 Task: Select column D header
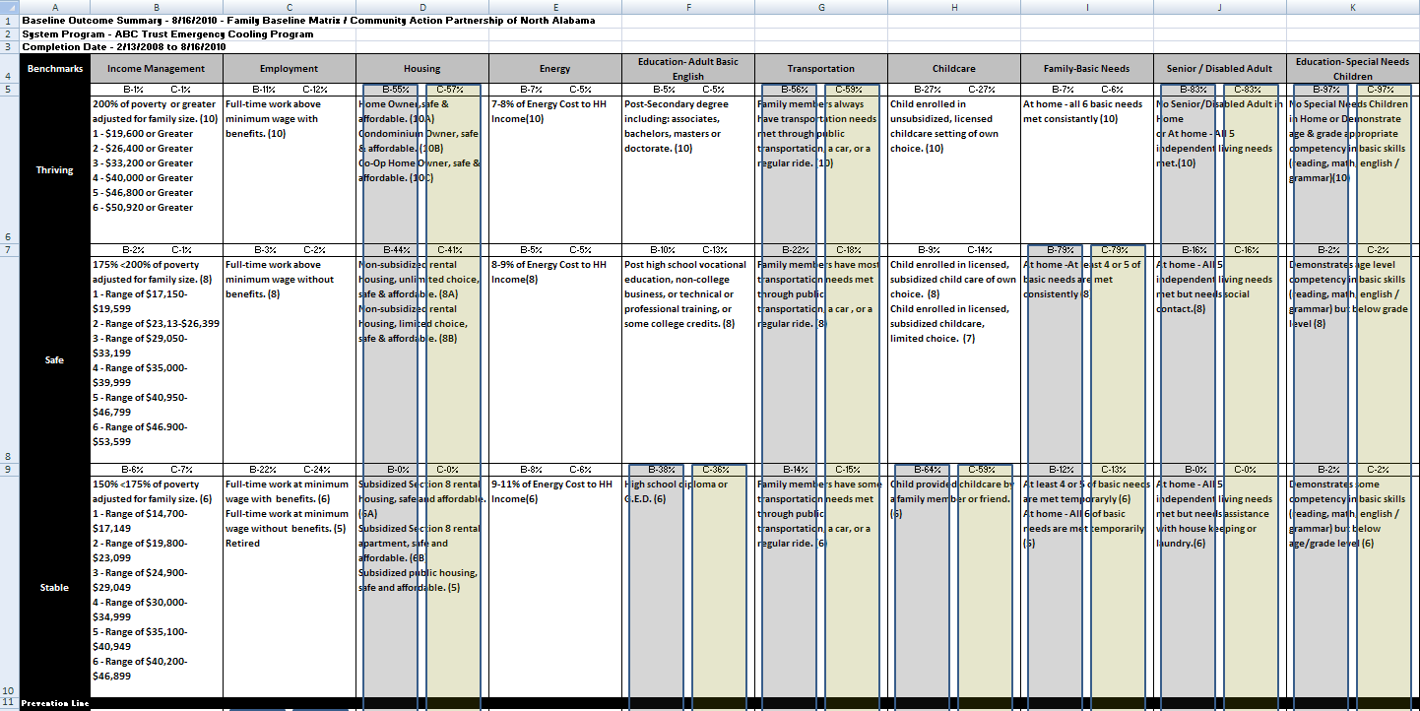(x=421, y=7)
